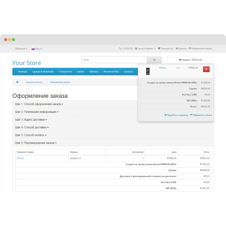This screenshot has width=226, height=226.
Task: Click the Сумма ₽6500.00 value in order table
Action: pyautogui.click(x=205, y=170)
